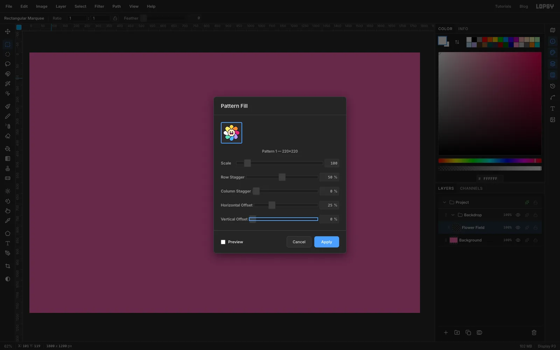Enable the Preview checkbox

[x=223, y=242]
